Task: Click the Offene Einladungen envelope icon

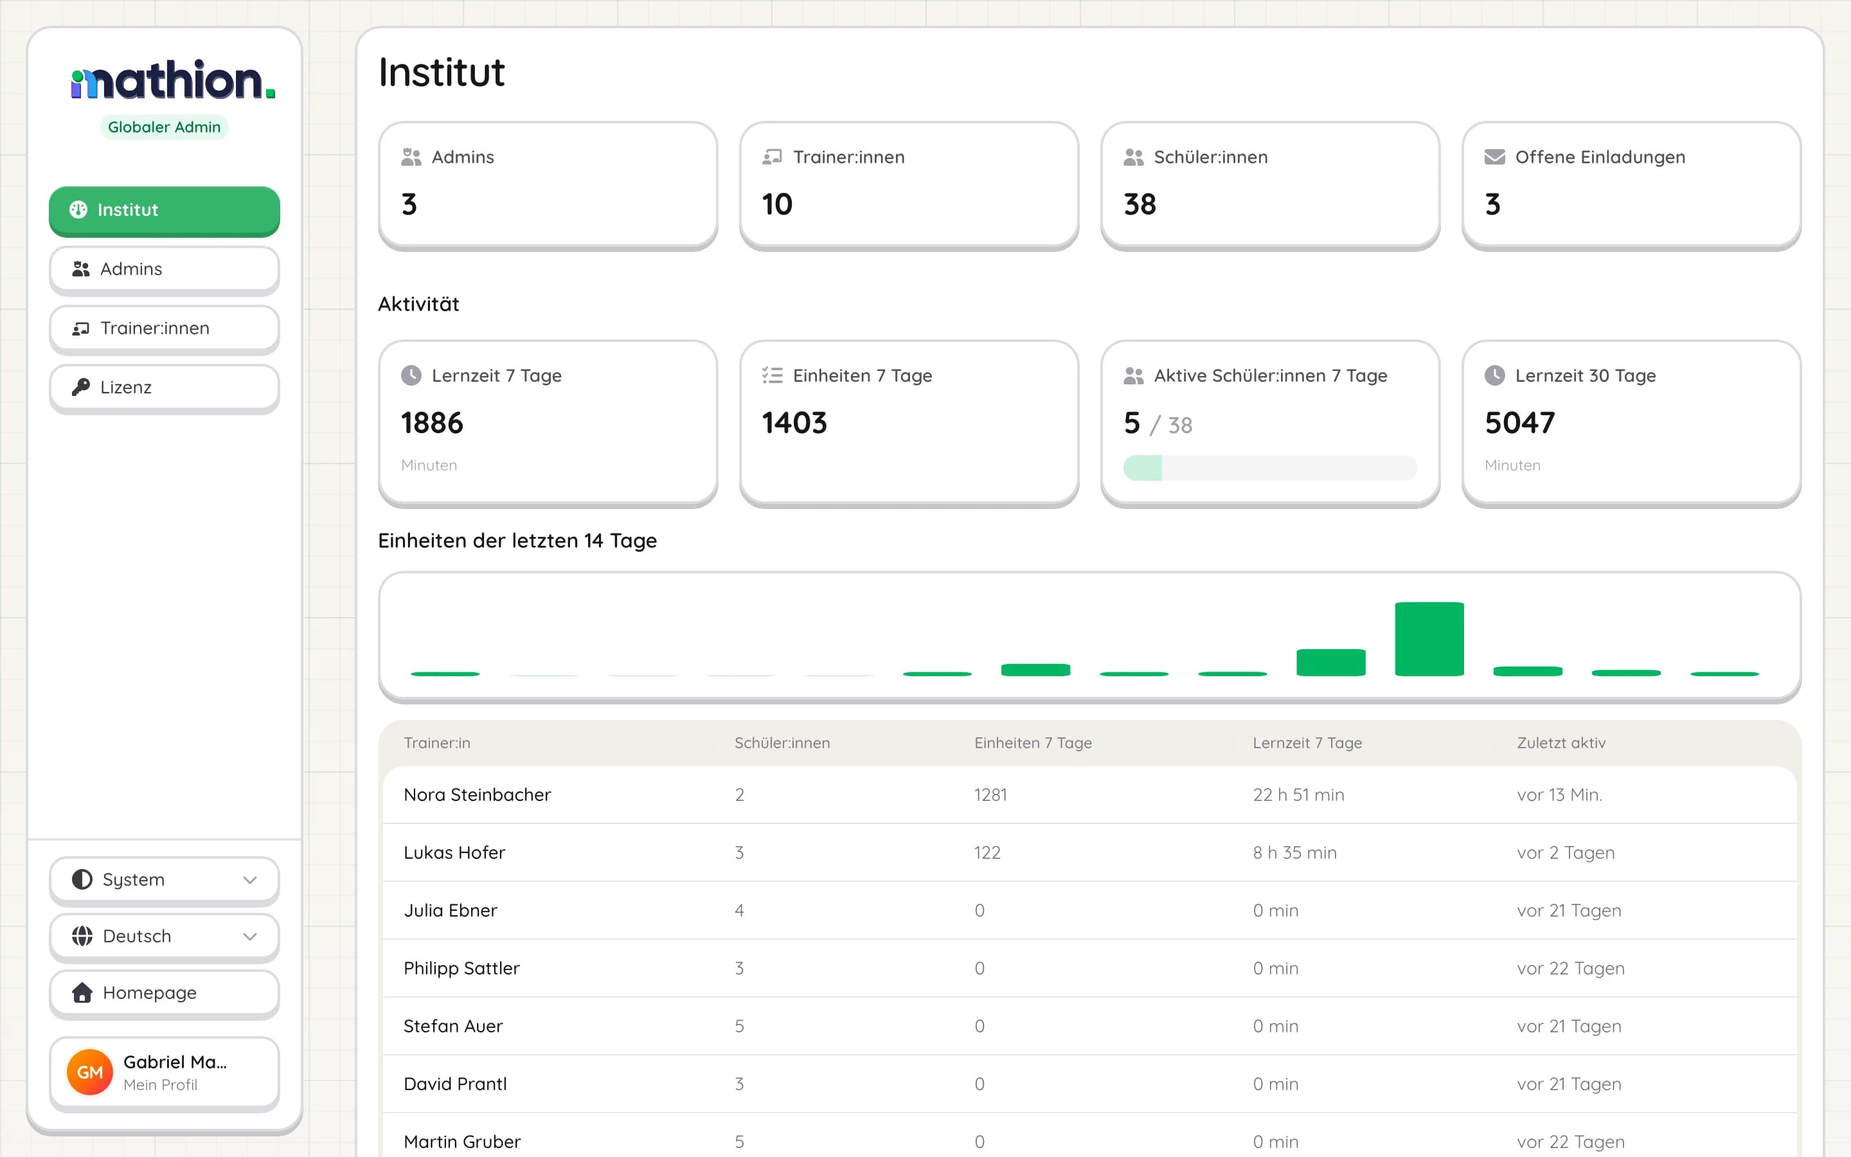Action: pos(1494,157)
